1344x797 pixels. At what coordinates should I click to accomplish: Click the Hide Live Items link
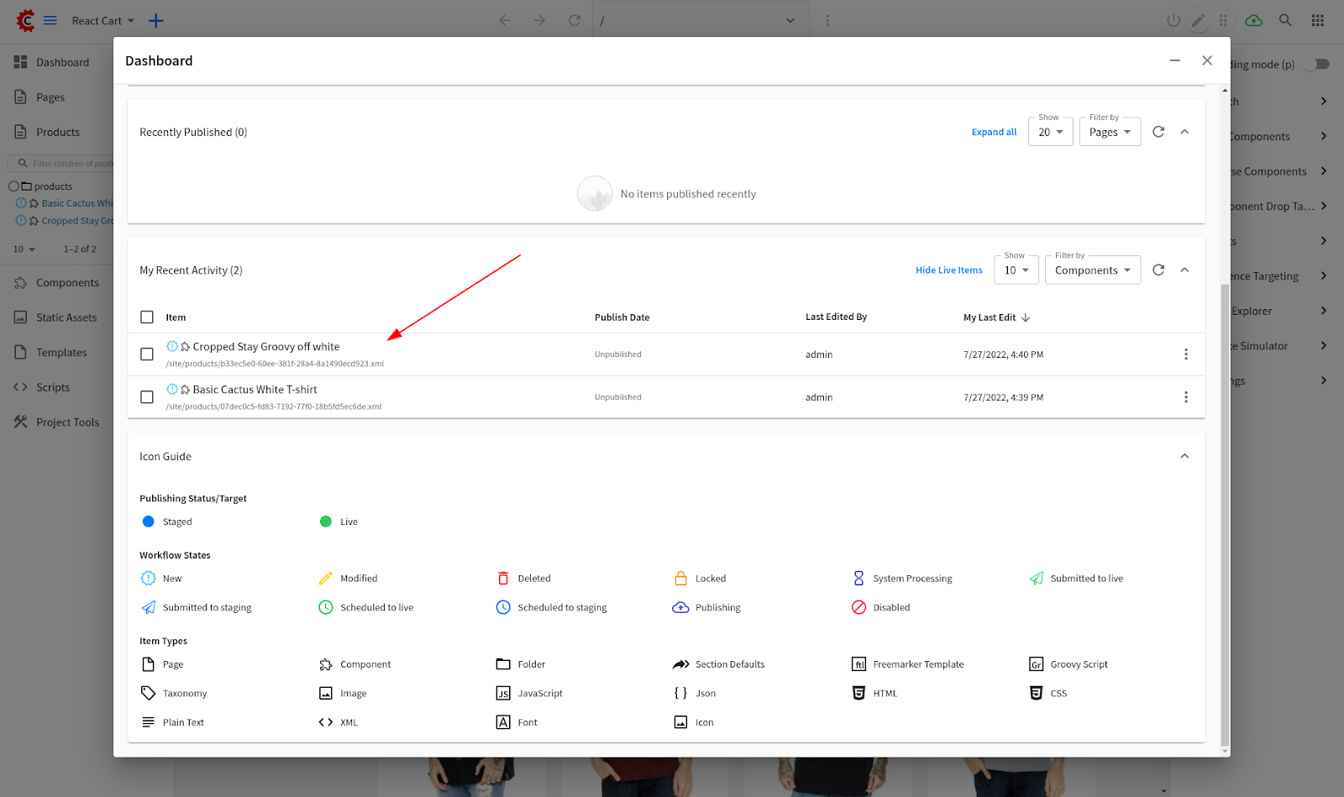coord(948,270)
